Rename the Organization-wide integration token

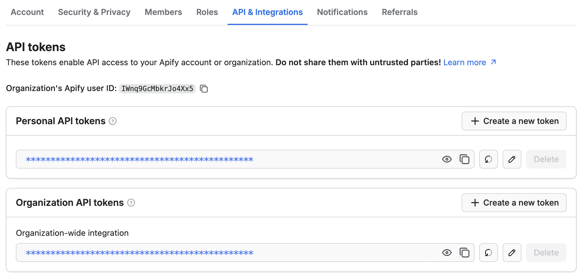pyautogui.click(x=512, y=253)
